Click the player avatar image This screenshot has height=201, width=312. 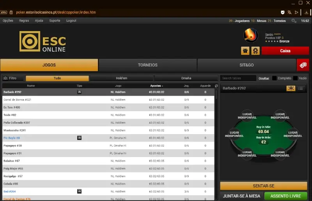point(251,35)
